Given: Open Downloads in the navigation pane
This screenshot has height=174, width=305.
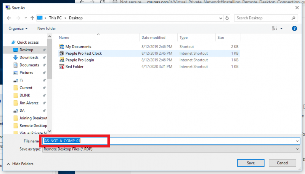Looking at the screenshot, I should point(29,57).
